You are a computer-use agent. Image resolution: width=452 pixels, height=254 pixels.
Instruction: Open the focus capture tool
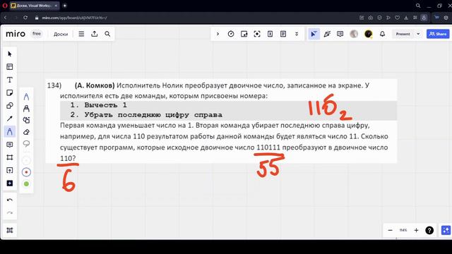(x=257, y=34)
